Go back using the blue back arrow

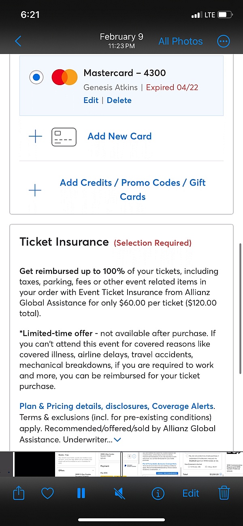pyautogui.click(x=18, y=41)
